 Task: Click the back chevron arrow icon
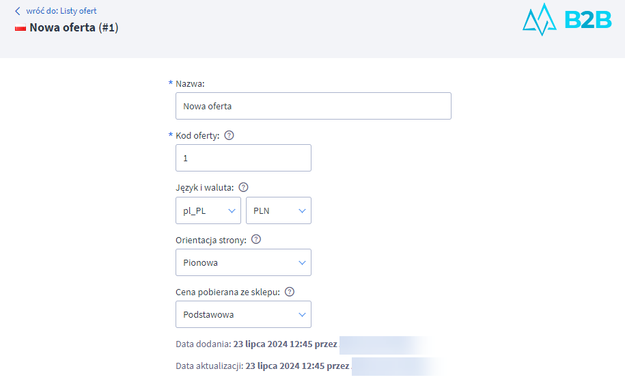tap(18, 11)
